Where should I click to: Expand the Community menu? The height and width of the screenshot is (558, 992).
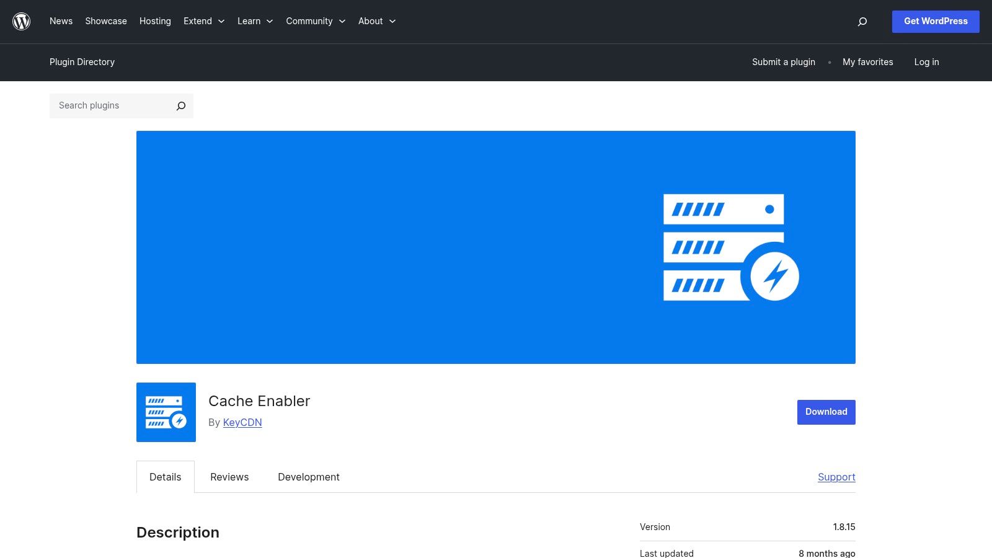[x=316, y=21]
